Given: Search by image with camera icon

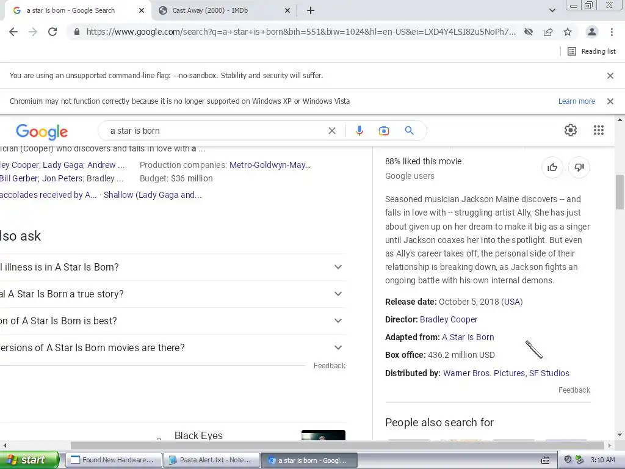Looking at the screenshot, I should coord(384,131).
